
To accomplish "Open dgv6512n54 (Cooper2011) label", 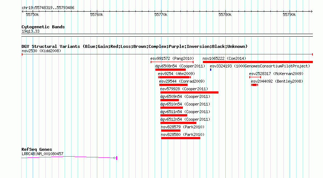I will click(185, 119).
